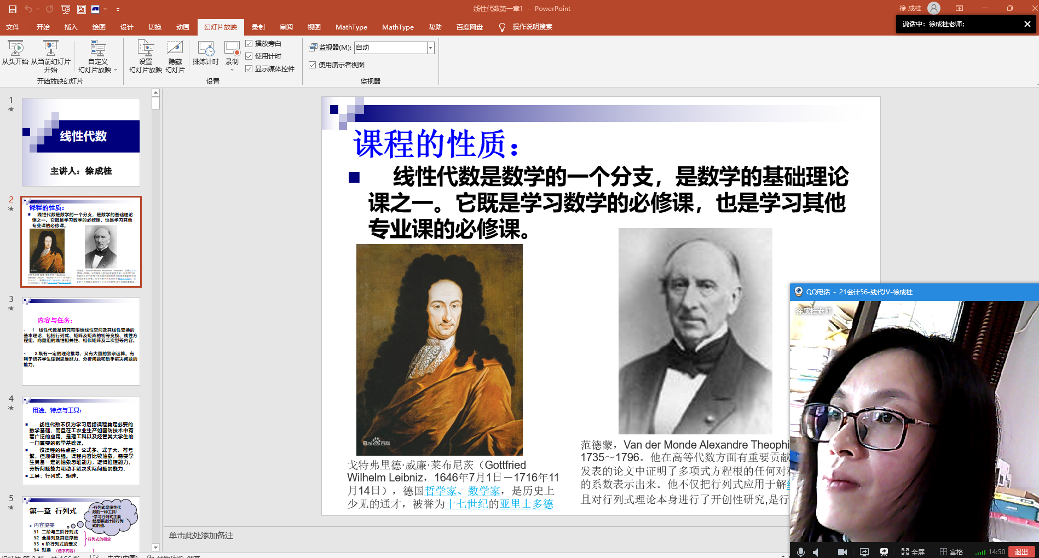This screenshot has width=1039, height=558.
Task: Click 全屏 fullscreen in QQ电话 window
Action: 913,552
